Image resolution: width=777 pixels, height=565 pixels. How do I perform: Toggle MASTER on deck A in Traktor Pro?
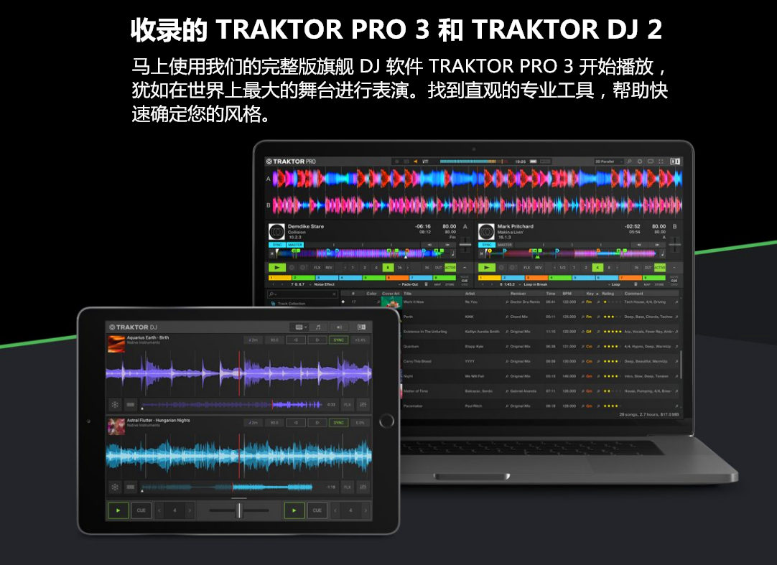pyautogui.click(x=295, y=245)
